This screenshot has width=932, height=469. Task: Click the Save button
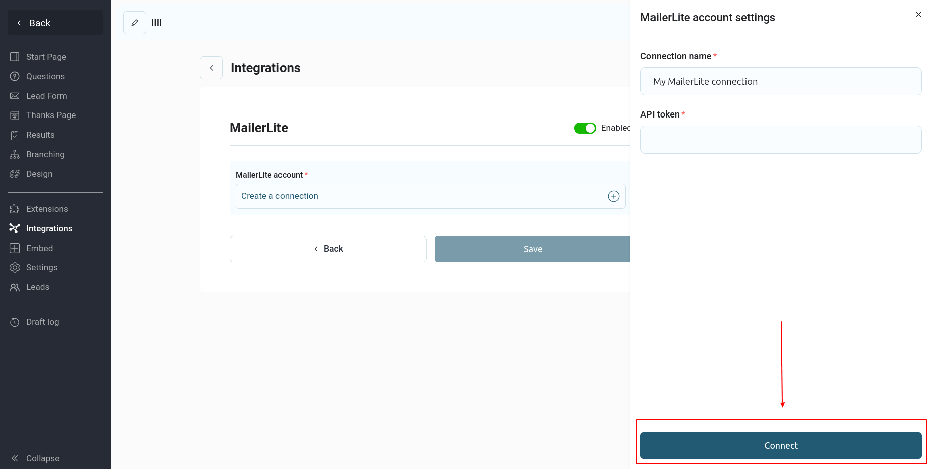tap(532, 249)
